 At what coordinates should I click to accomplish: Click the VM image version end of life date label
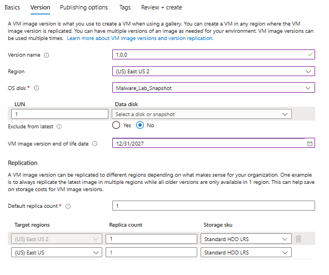[x=48, y=144]
